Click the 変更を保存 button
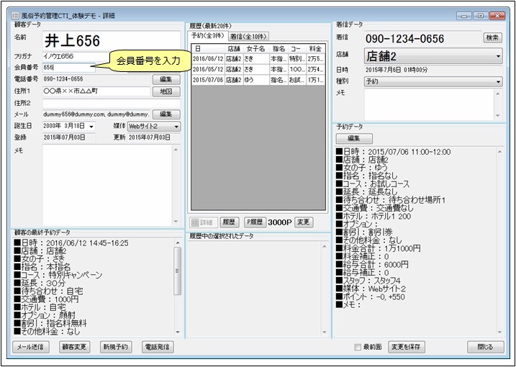 (x=407, y=347)
